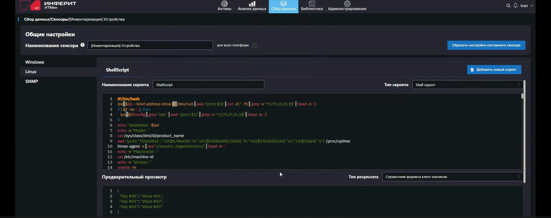This screenshot has height=218, width=551.
Task: Toggle the 'для всех платформ' checkbox
Action: (x=254, y=45)
